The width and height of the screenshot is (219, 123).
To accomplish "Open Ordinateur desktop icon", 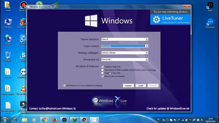I will point(8,23).
